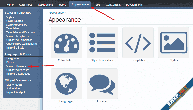Open the Templates code brackets icon
Viewport: 193px width, 110px height.
click(138, 43)
